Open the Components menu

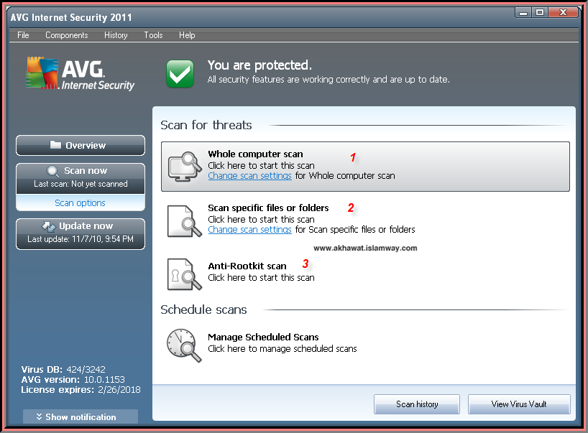(x=66, y=35)
